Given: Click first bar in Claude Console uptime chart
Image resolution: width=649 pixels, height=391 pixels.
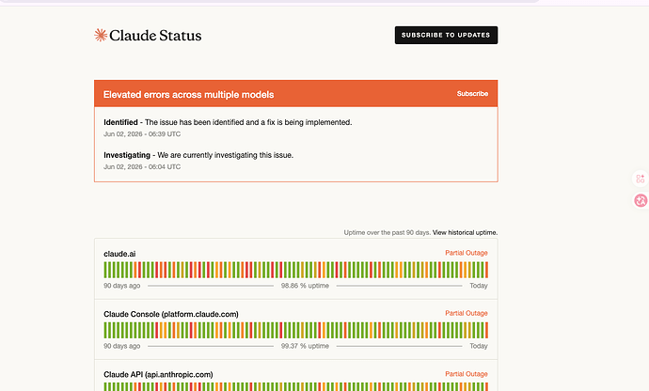Looking at the screenshot, I should [x=105, y=330].
